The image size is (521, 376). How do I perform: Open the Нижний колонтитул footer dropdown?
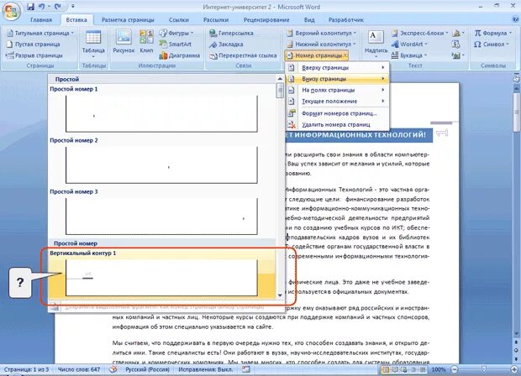click(321, 44)
